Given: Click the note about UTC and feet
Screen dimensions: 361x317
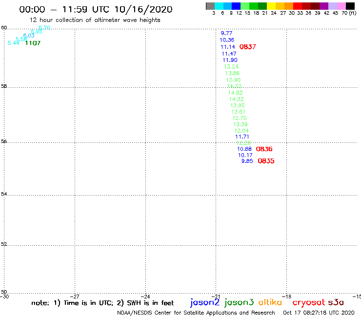Looking at the screenshot, I should click(102, 303).
